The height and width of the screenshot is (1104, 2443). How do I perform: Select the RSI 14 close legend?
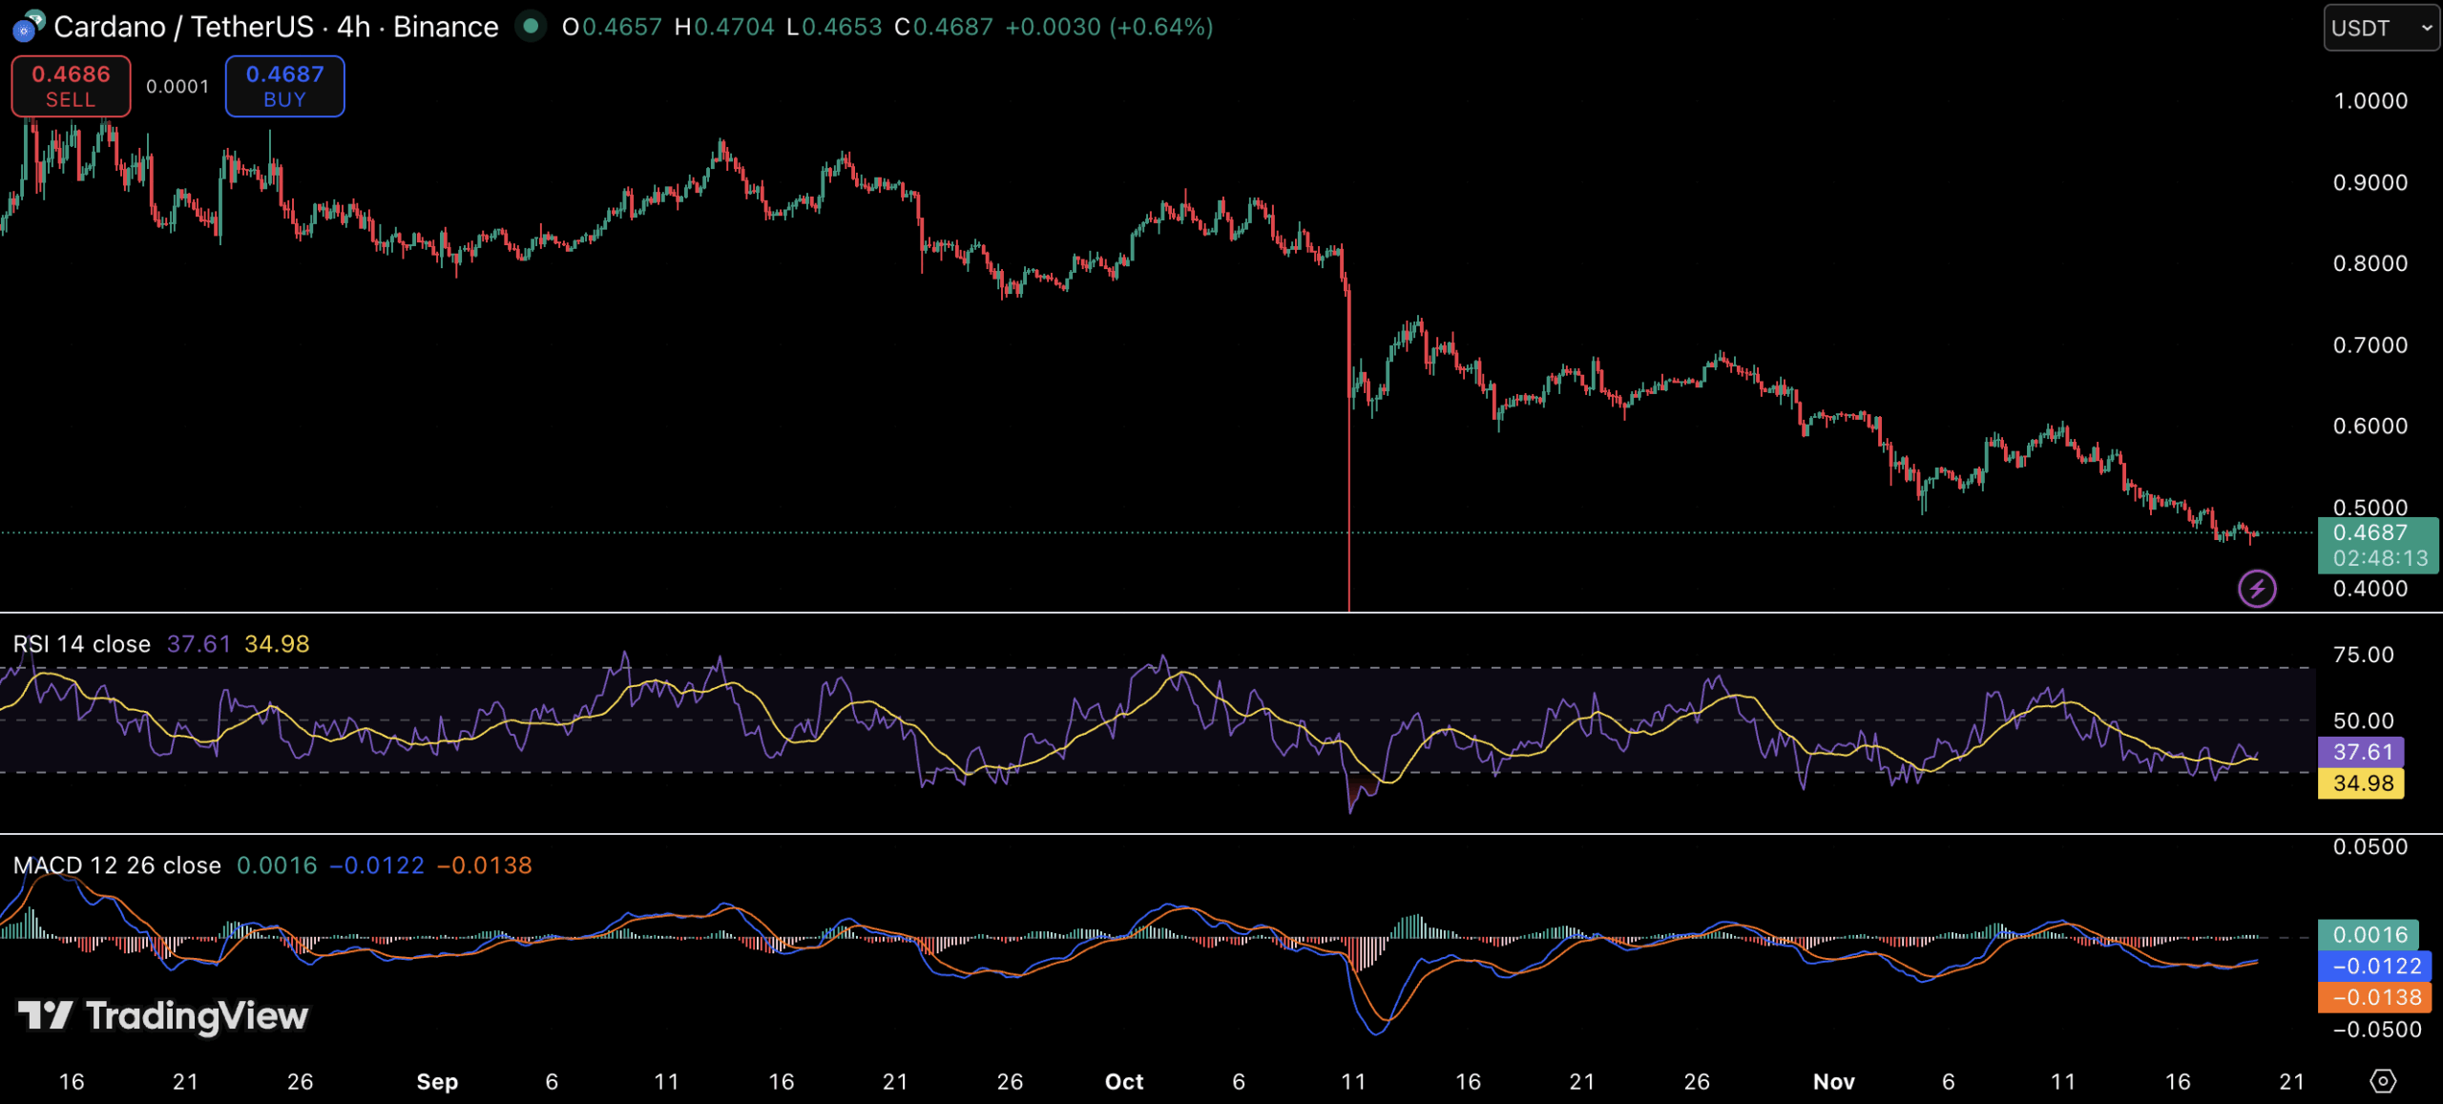(x=82, y=644)
